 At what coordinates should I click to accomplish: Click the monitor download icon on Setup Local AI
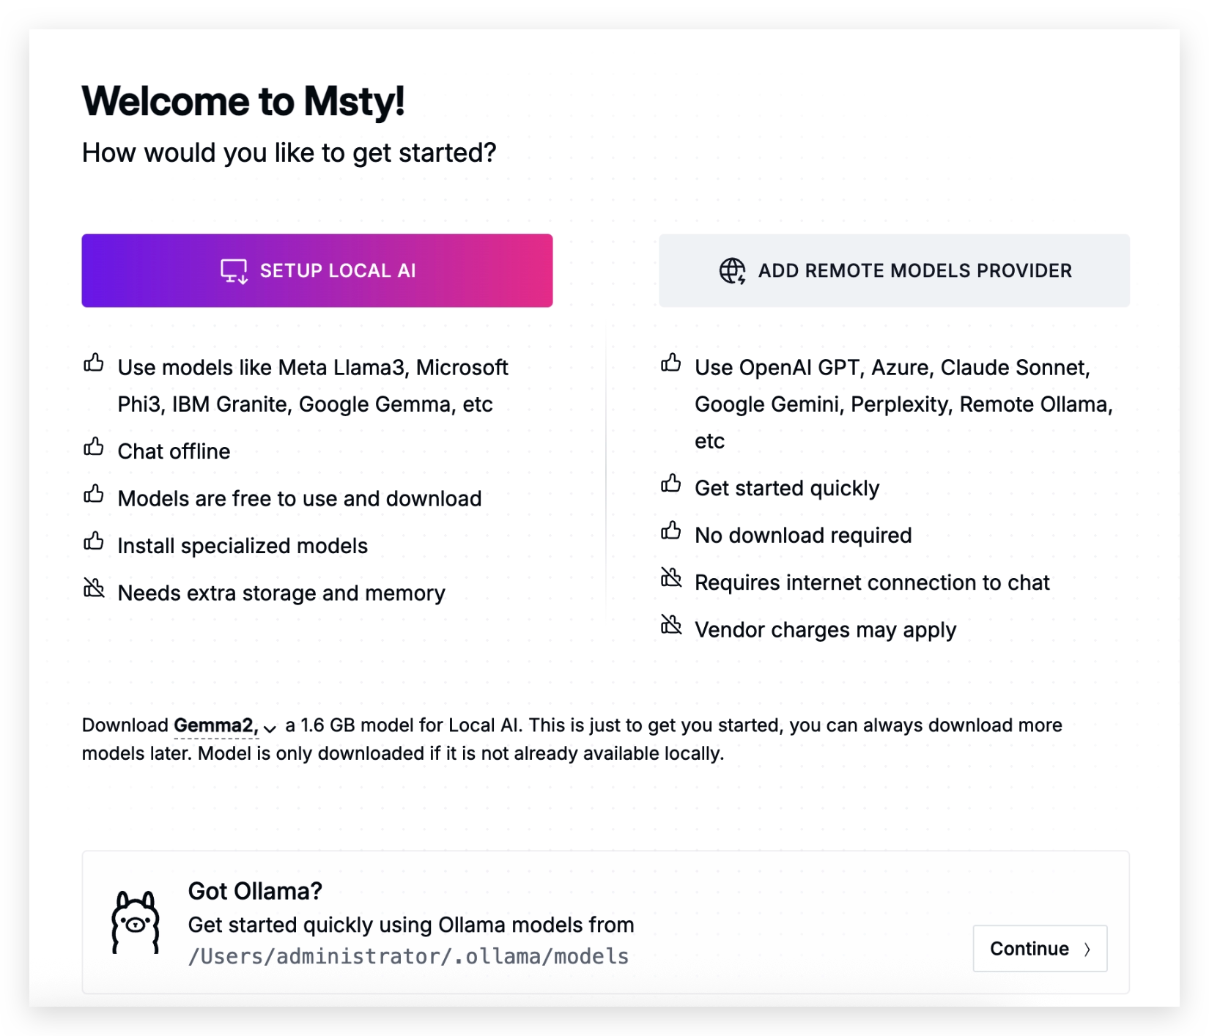234,271
